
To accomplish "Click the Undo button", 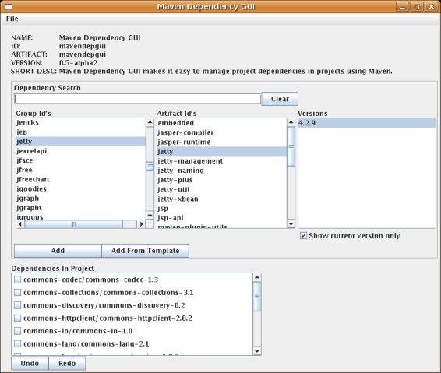I will (30, 364).
